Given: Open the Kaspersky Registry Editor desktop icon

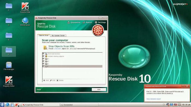Looking at the screenshot, I should 9,82.
